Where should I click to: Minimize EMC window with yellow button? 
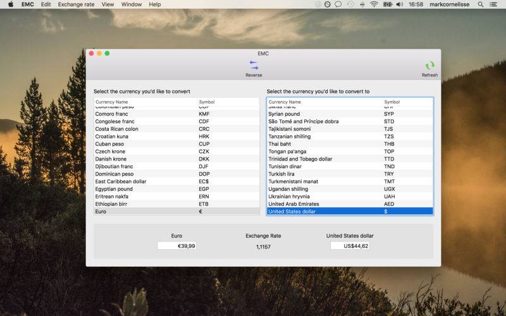(99, 53)
